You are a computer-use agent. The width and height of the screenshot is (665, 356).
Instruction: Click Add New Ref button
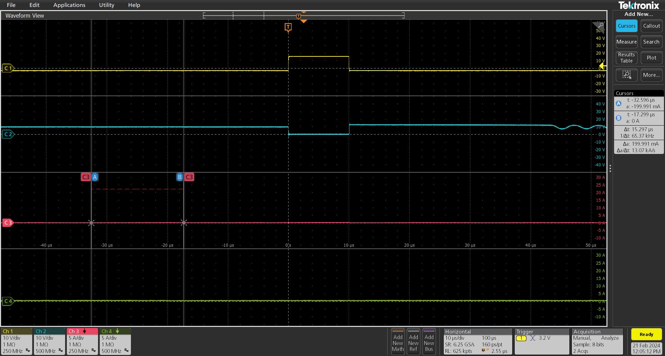[x=413, y=341]
